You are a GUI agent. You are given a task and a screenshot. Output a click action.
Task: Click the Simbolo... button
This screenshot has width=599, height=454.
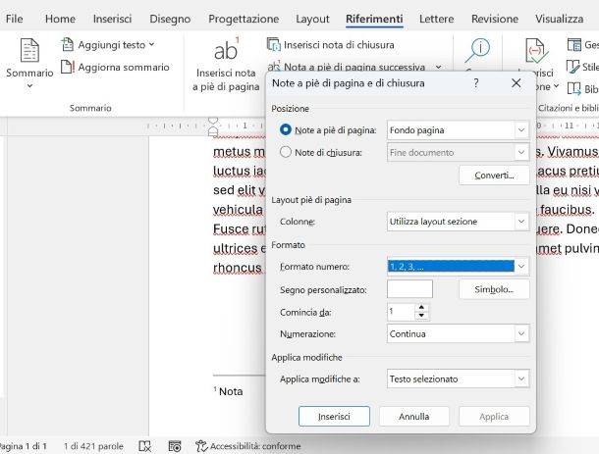tap(494, 289)
